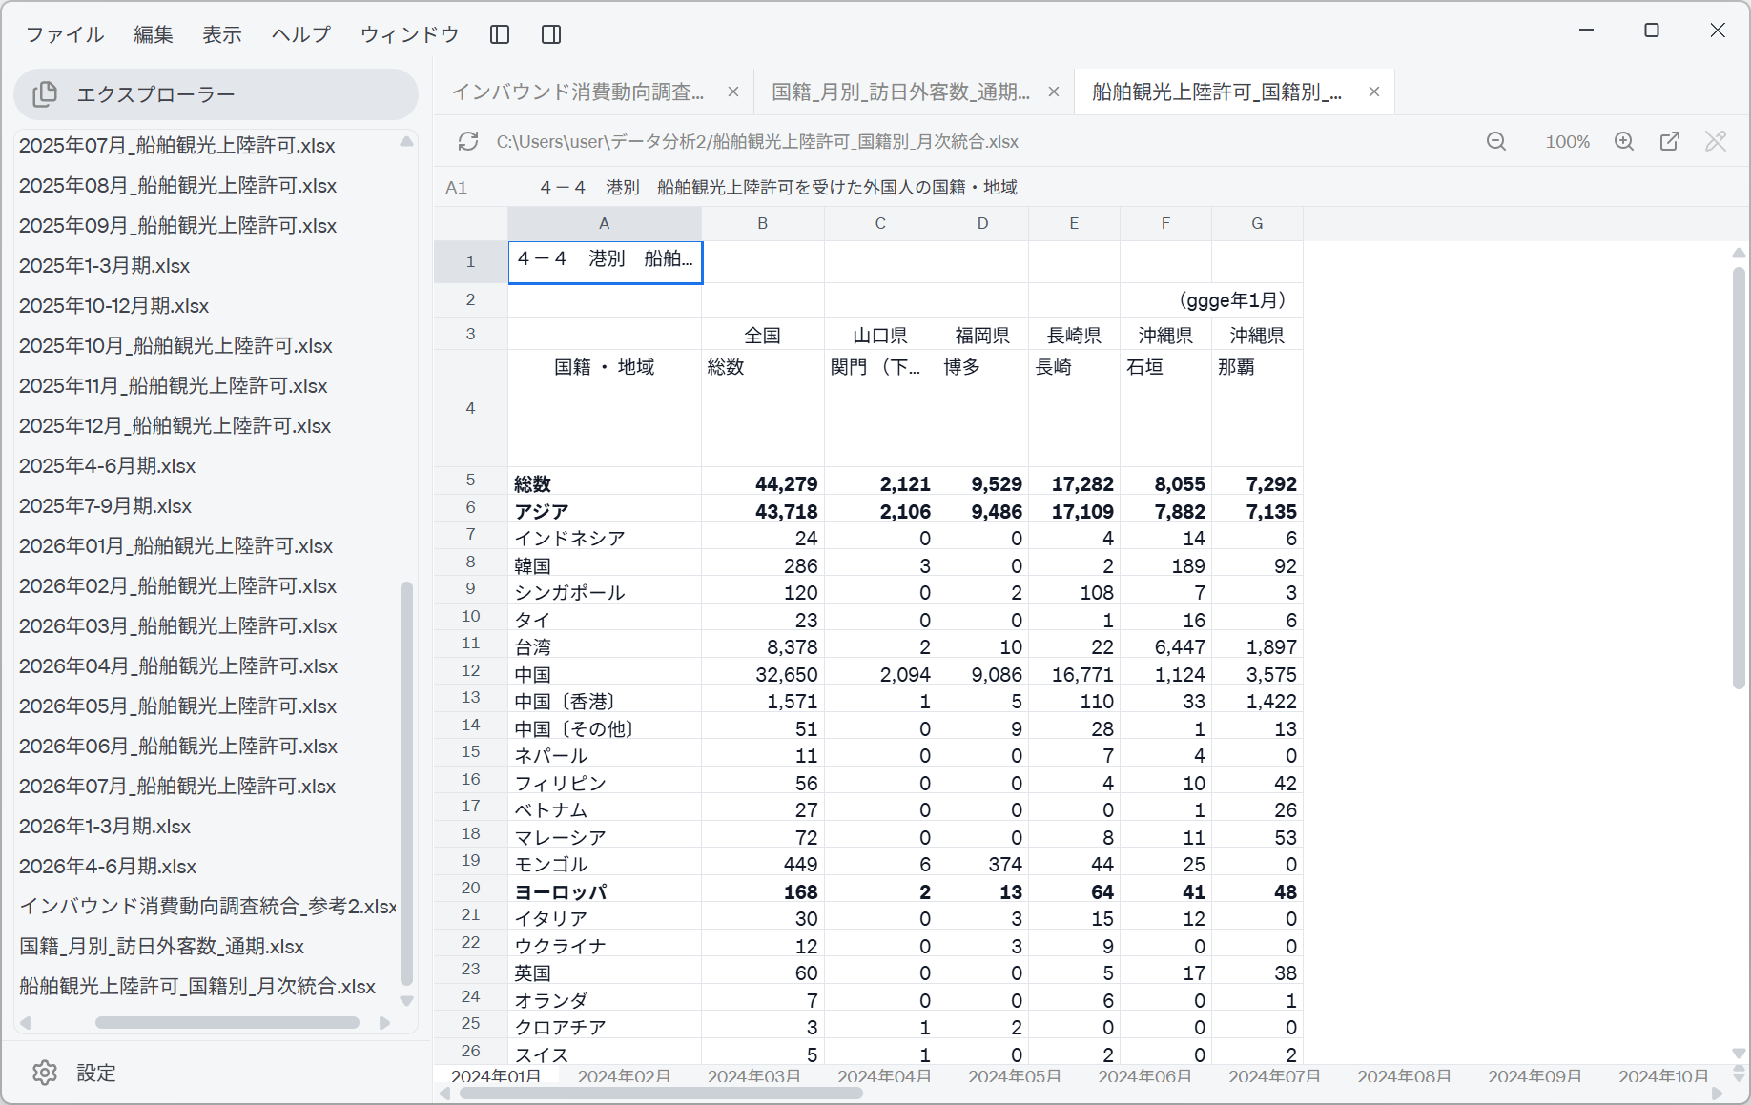Open 2025年7-9月期.xlsx file
The width and height of the screenshot is (1751, 1105).
tap(105, 506)
